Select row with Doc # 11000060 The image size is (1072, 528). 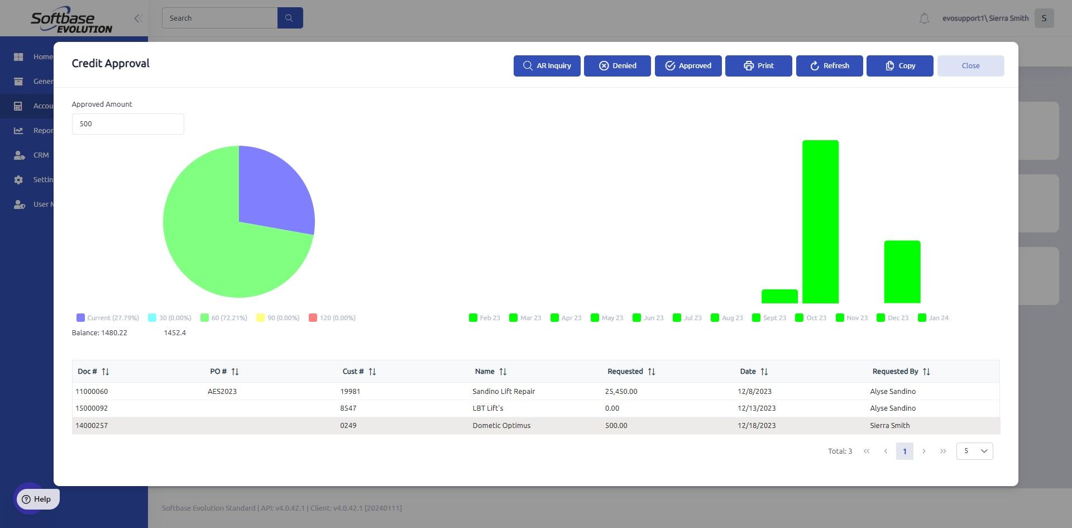[x=536, y=392]
